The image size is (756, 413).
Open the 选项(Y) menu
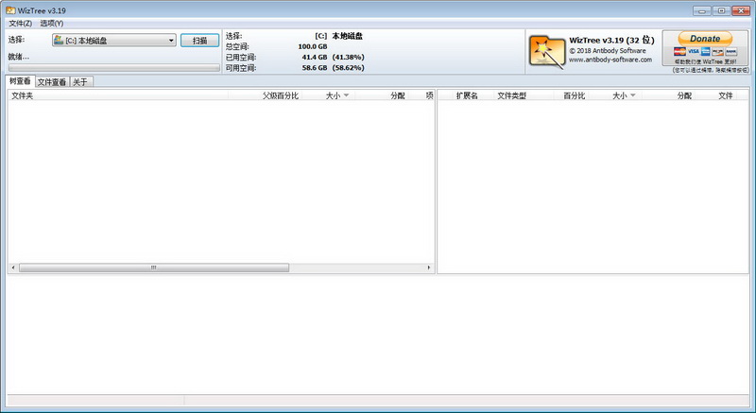pyautogui.click(x=52, y=23)
